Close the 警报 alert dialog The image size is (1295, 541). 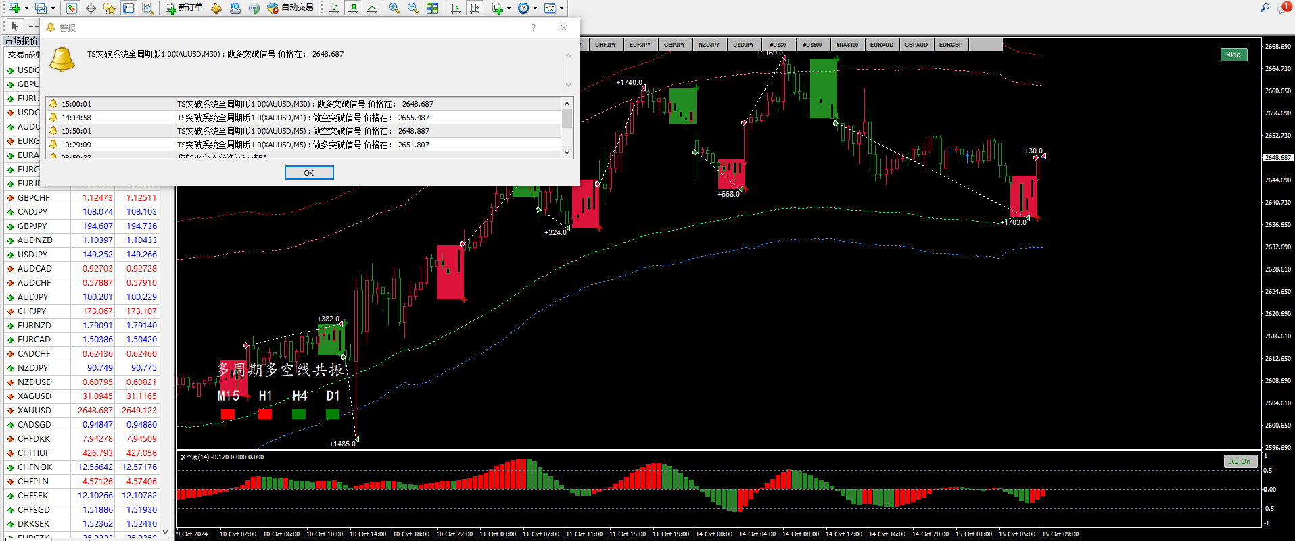click(x=564, y=28)
